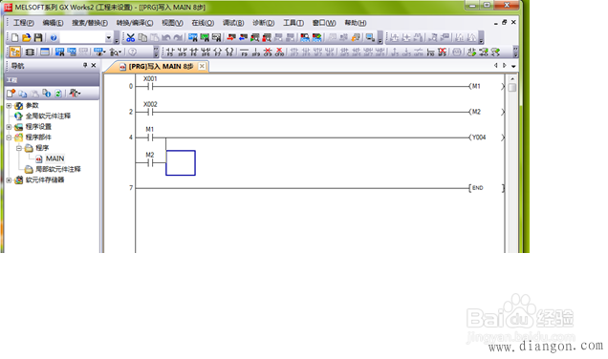
Task: Click the New Project icon
Action: coord(14,37)
